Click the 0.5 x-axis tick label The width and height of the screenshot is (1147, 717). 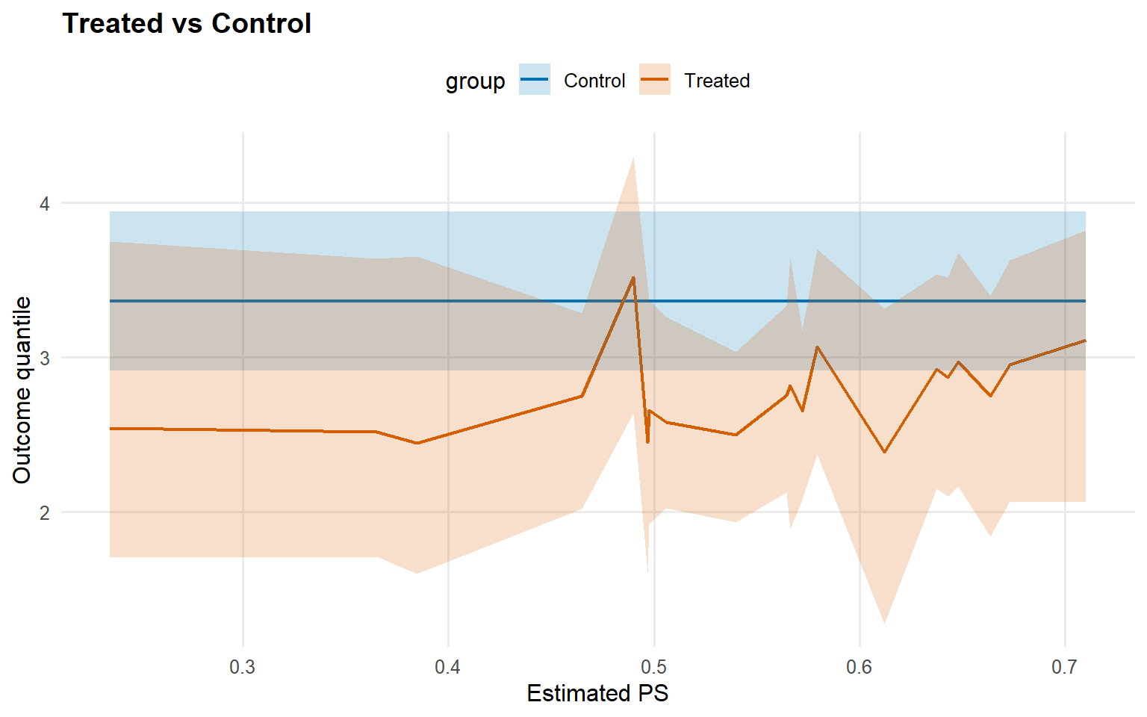tap(654, 667)
